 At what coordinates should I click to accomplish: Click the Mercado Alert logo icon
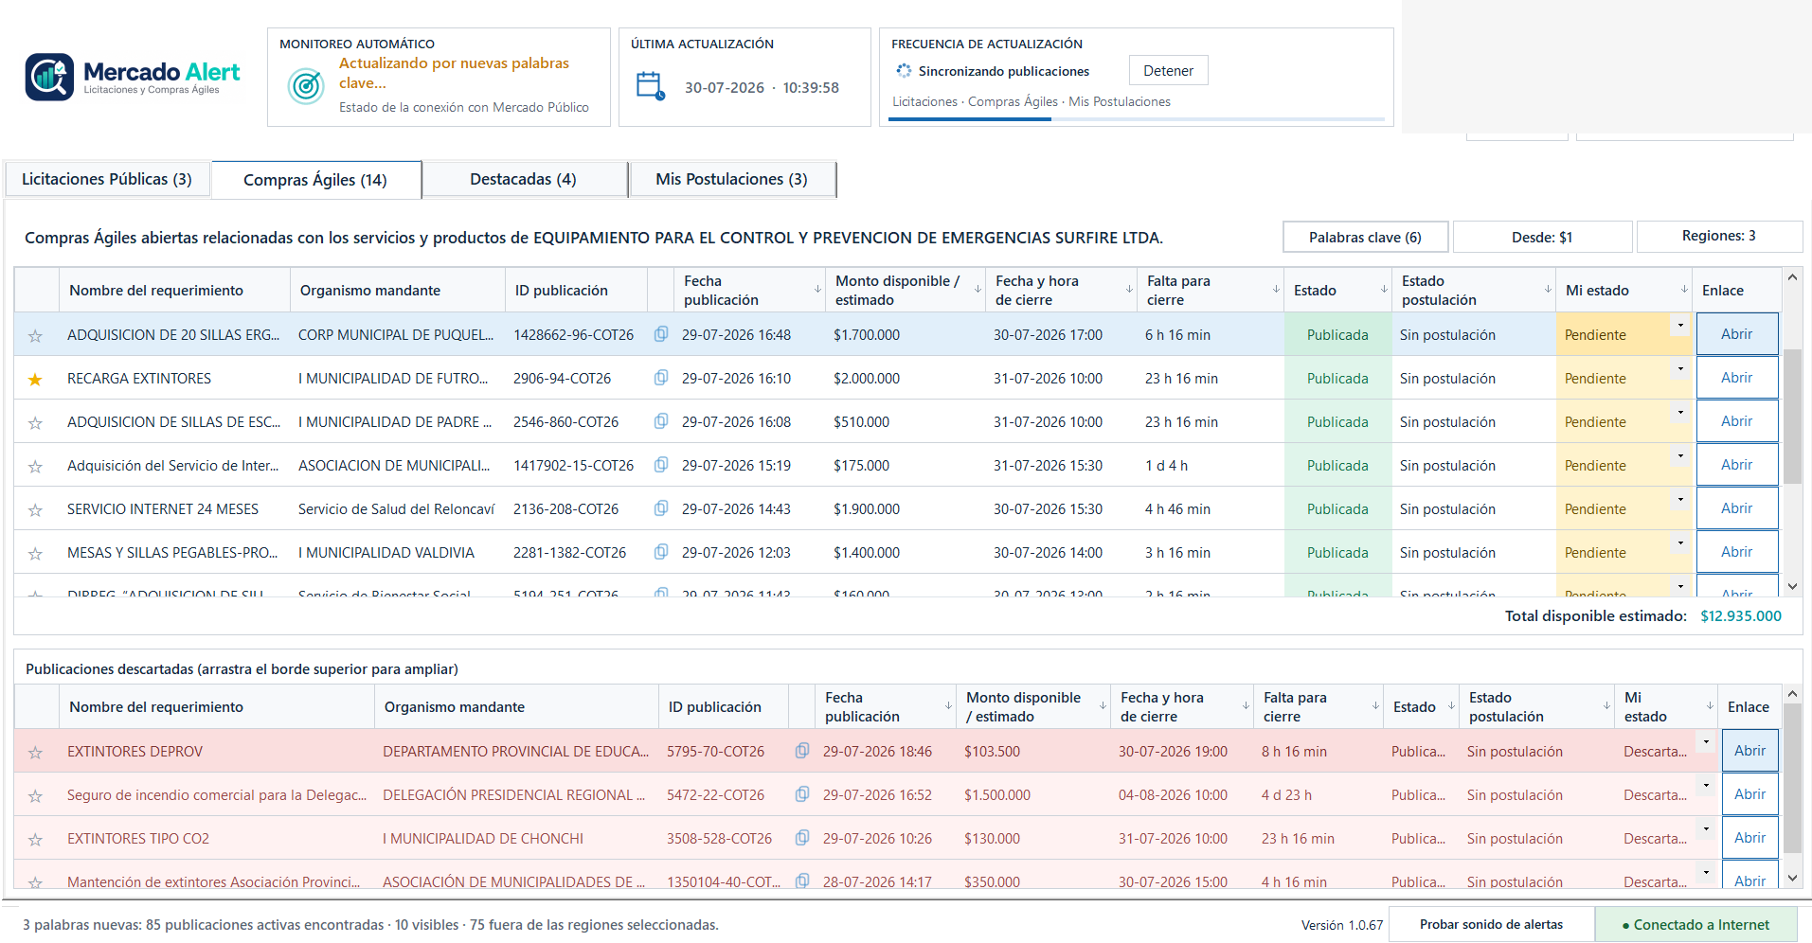[49, 77]
